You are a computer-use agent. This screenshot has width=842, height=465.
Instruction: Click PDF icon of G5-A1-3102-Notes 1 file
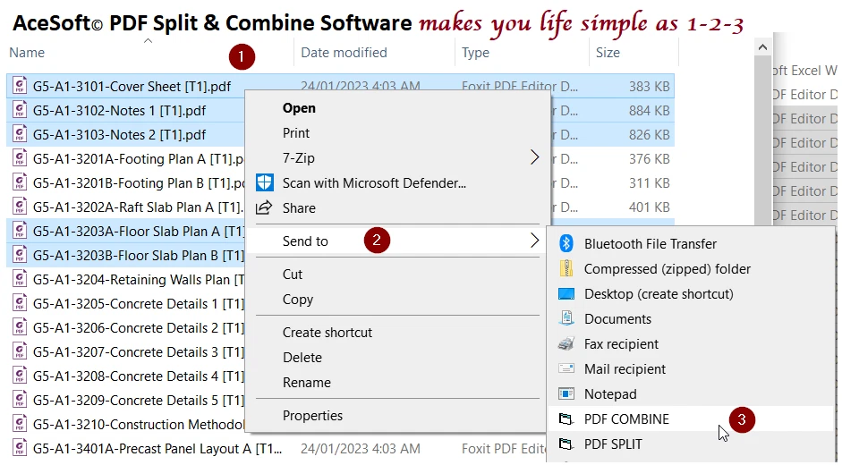20,110
